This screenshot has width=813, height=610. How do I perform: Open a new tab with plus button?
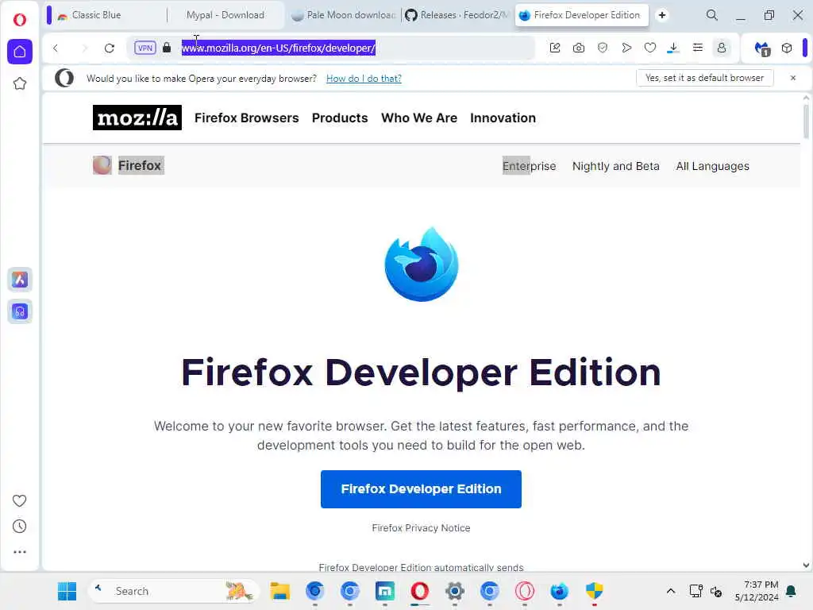click(x=662, y=15)
